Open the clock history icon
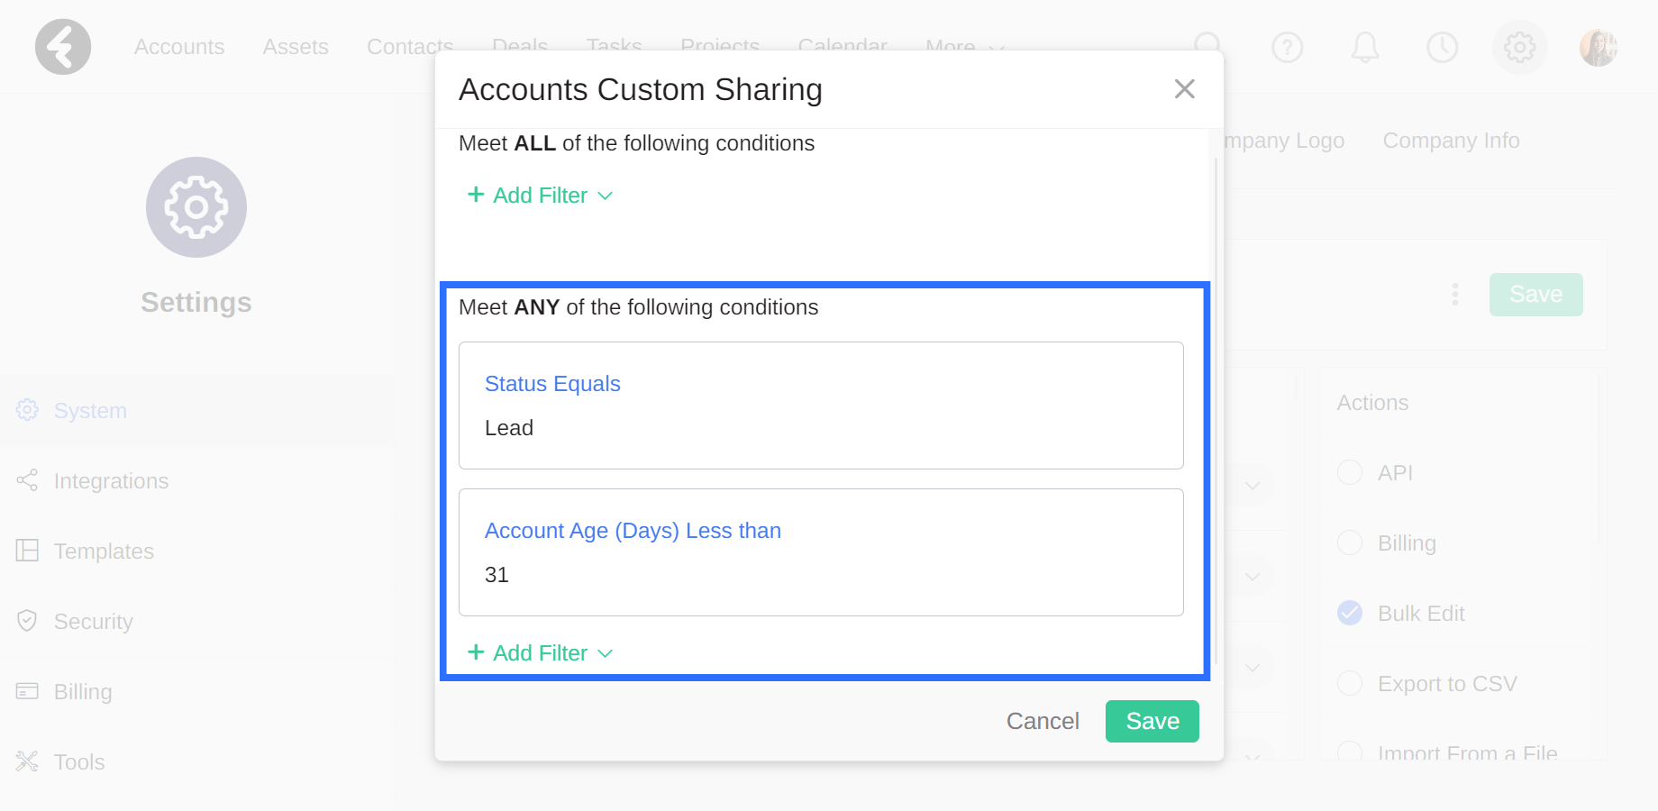The width and height of the screenshot is (1658, 811). [1442, 47]
